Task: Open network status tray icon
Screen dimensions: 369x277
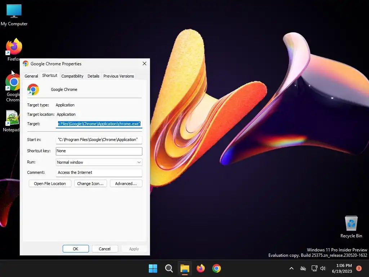Action: click(x=314, y=268)
